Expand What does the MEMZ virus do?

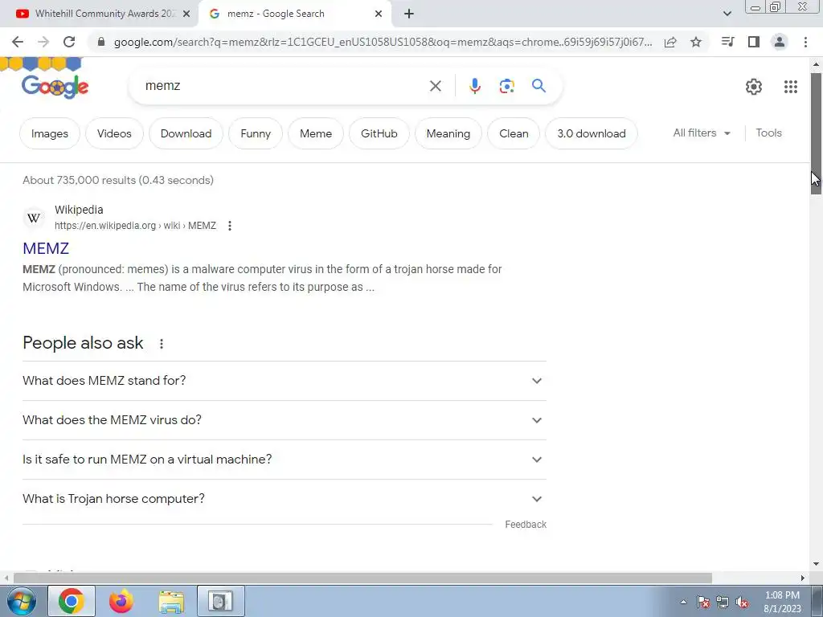[x=285, y=420]
